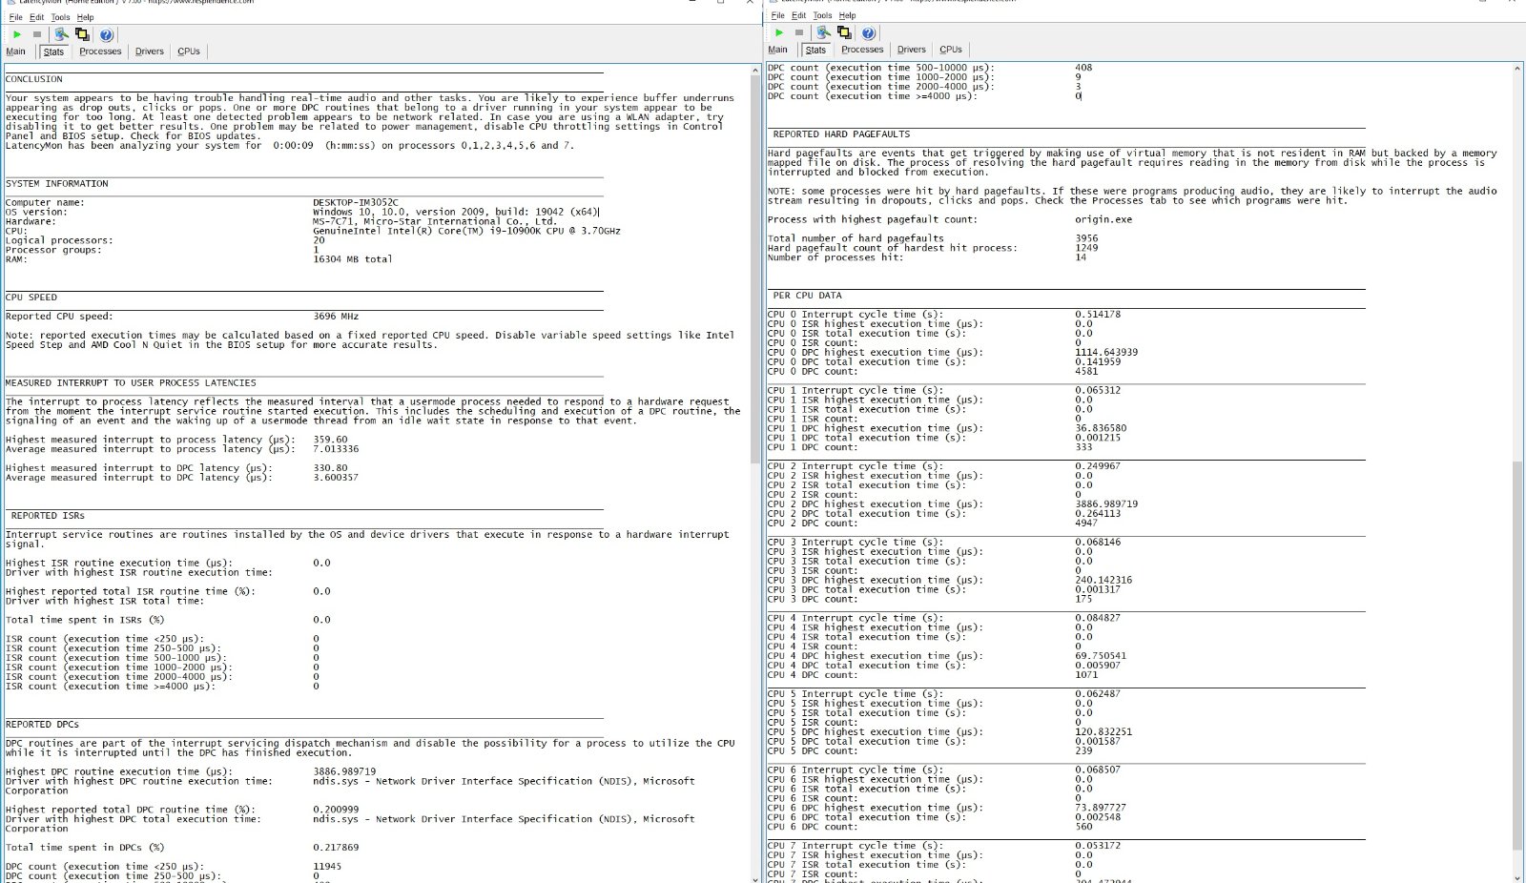Click reported CPU speed 3696 MHz
Screen dimensions: 1526x883
[x=336, y=317]
